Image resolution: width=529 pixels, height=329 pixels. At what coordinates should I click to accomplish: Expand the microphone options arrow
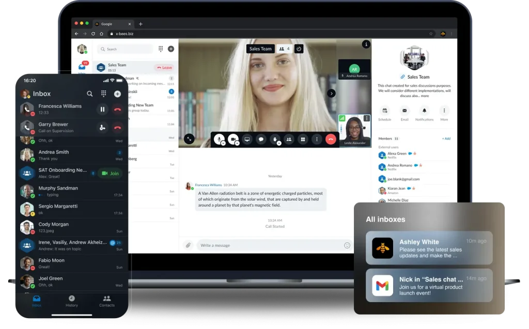224,143
